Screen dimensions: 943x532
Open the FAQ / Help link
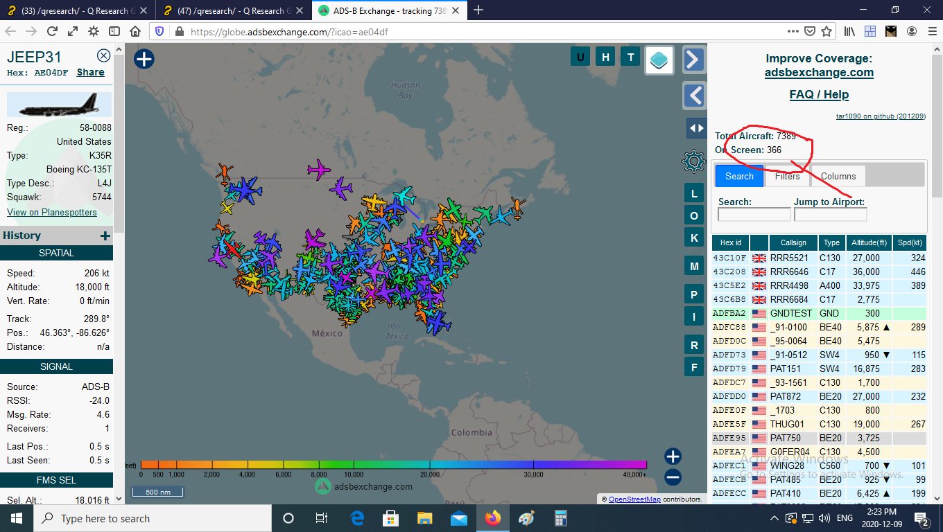tap(819, 94)
